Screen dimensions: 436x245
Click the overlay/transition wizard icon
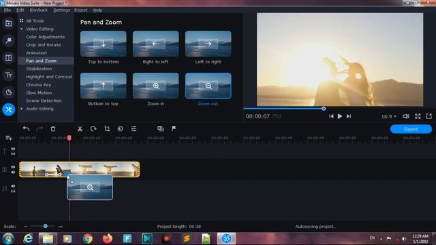161,129
